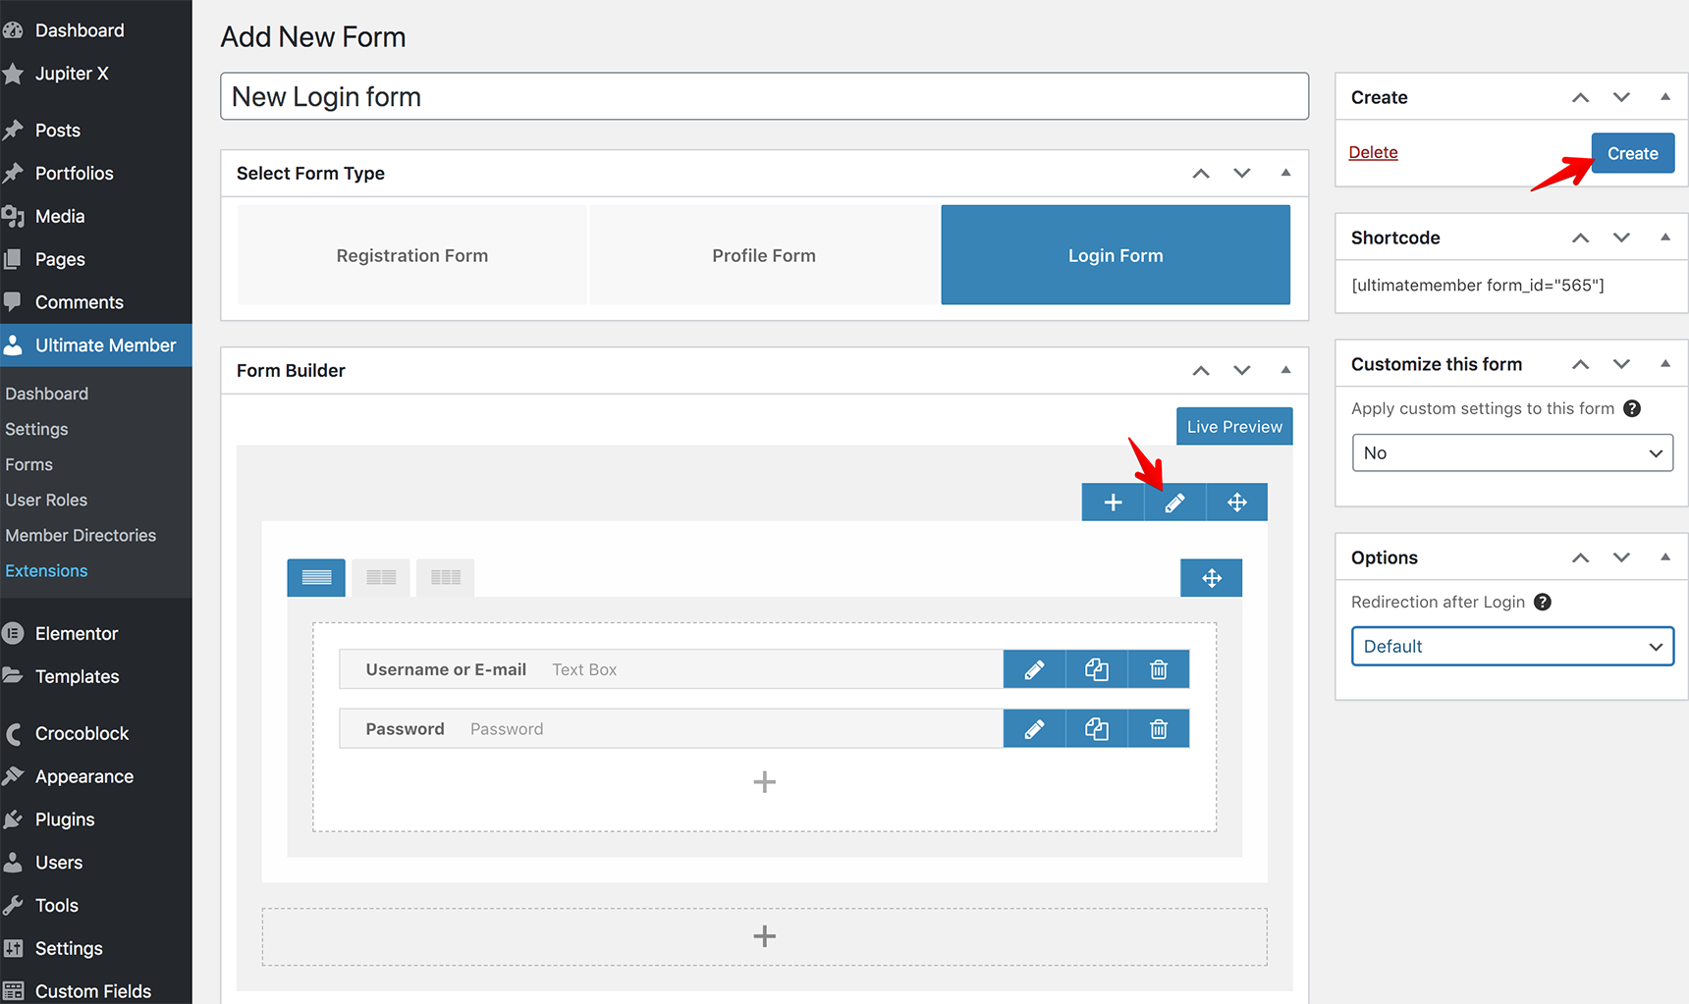Edit the Username or E-mail field
This screenshot has height=1004, width=1689.
(1034, 669)
